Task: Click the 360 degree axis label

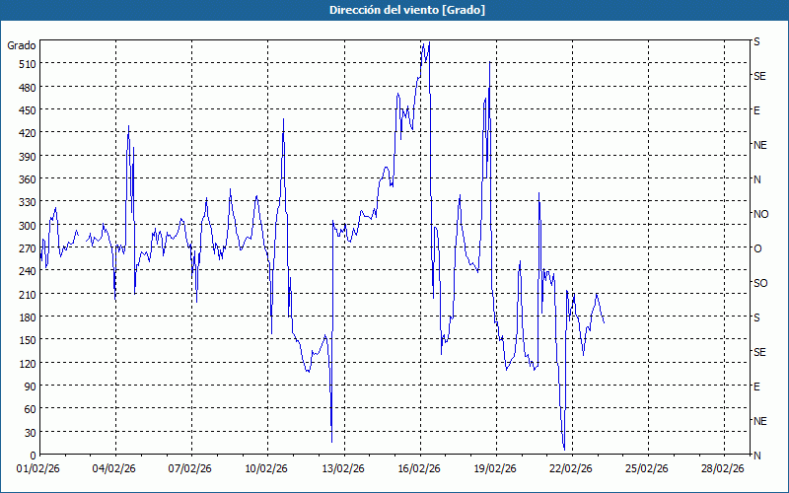Action: point(26,179)
